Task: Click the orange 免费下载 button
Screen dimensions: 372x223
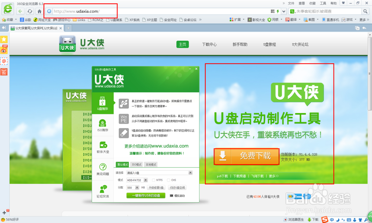Action: coord(247,156)
